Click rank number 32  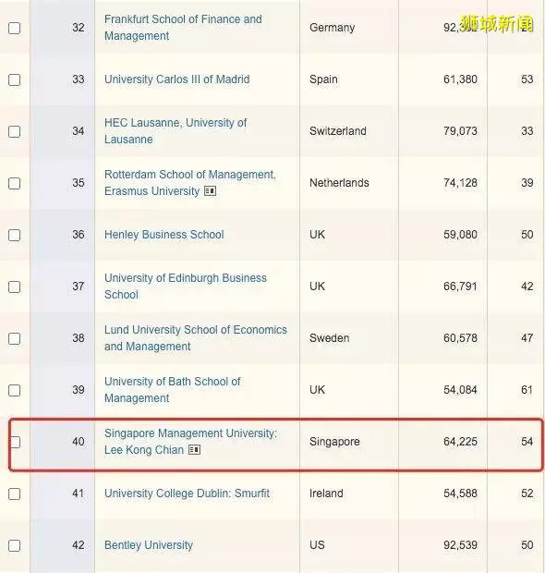[x=79, y=28]
